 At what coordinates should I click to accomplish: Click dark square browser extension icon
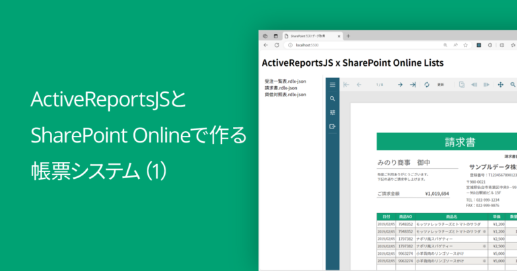[479, 45]
